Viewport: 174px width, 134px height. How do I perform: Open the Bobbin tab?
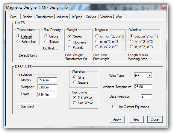click(x=28, y=17)
